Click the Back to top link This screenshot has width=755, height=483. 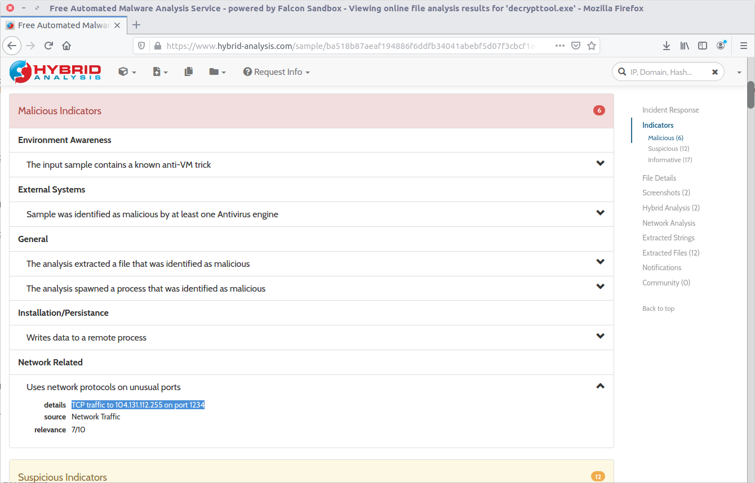658,308
